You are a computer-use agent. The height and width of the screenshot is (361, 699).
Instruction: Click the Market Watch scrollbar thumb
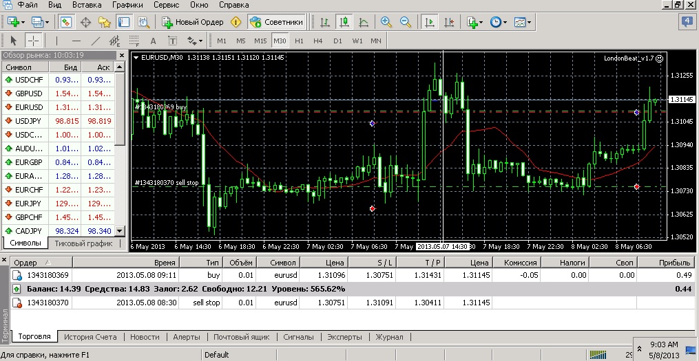pyautogui.click(x=120, y=109)
